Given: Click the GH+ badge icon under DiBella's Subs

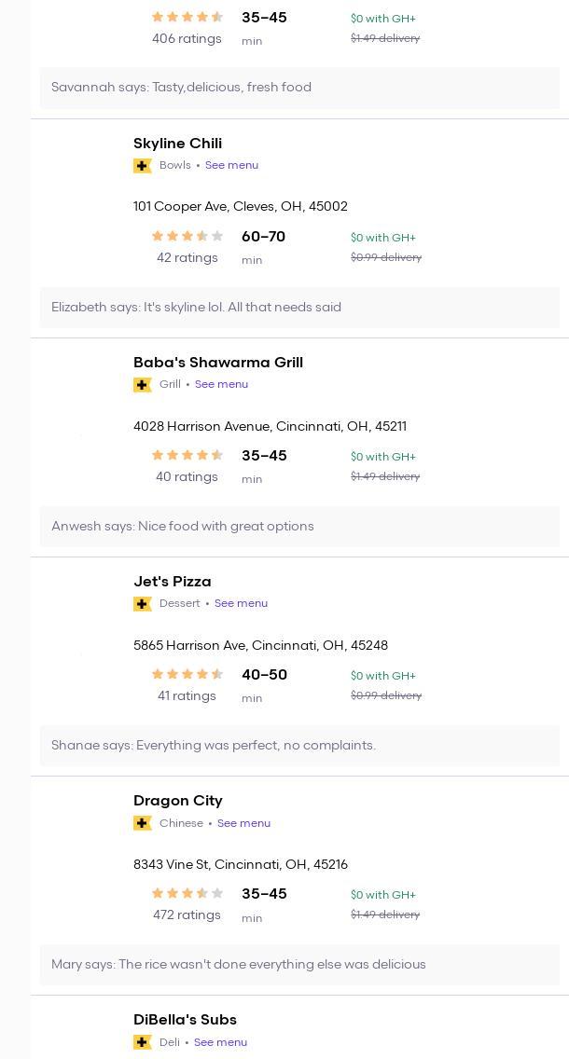Looking at the screenshot, I should [143, 1042].
